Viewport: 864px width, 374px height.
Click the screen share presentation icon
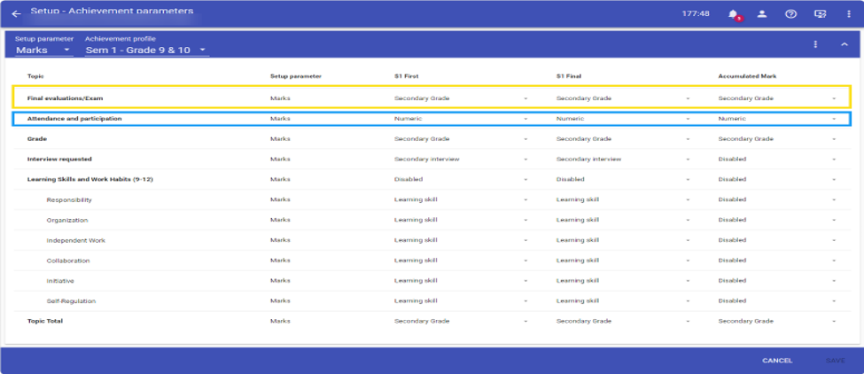(x=820, y=14)
